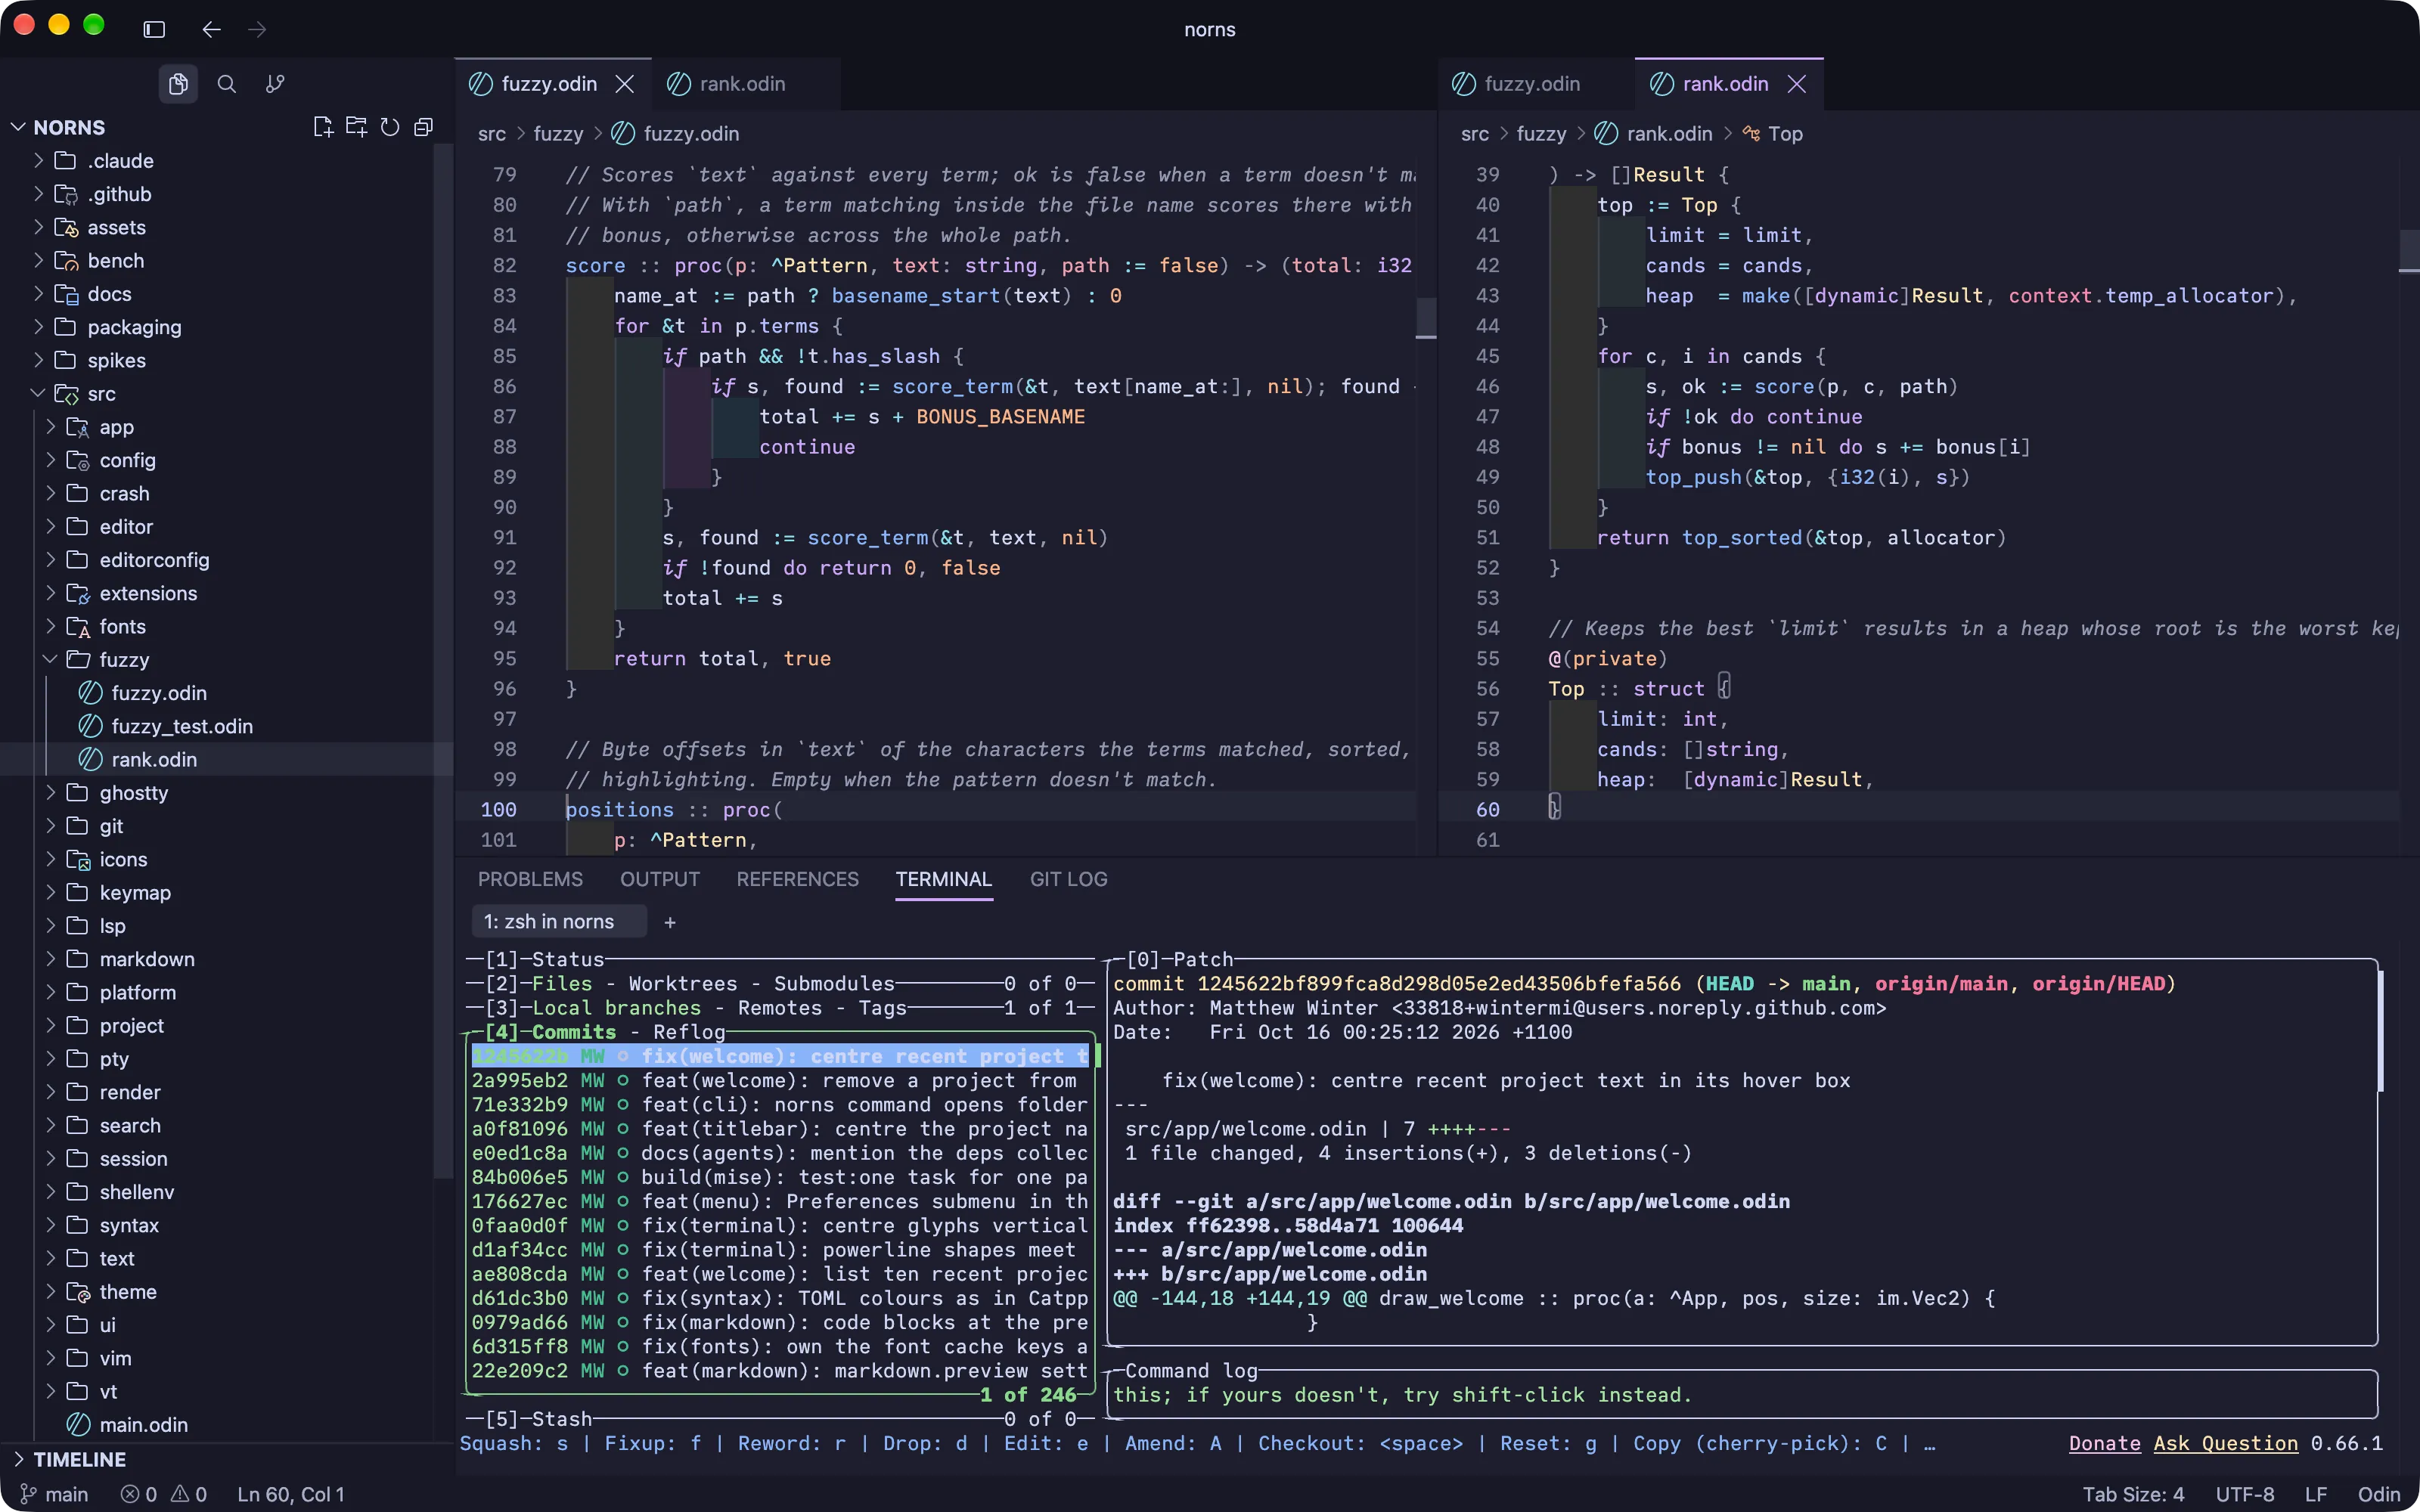2420x1512 pixels.
Task: Click the left editor minimap scrollbar thumb
Action: tap(1426, 317)
